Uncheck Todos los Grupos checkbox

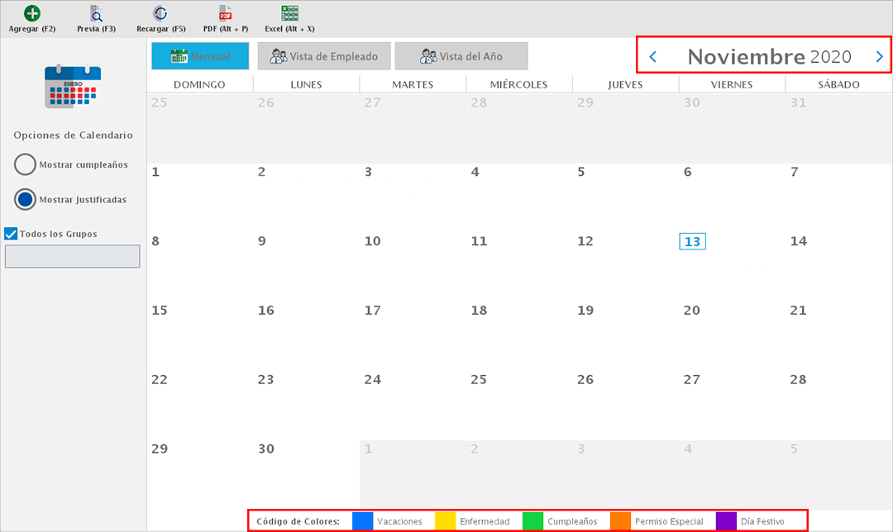click(12, 234)
